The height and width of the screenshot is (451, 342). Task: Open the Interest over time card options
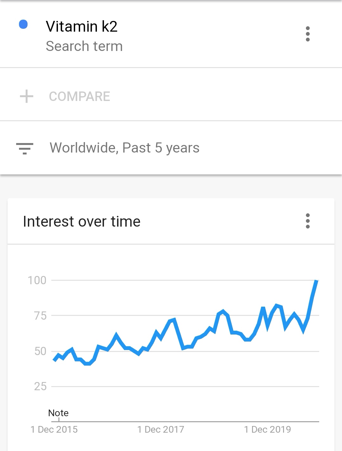click(307, 221)
